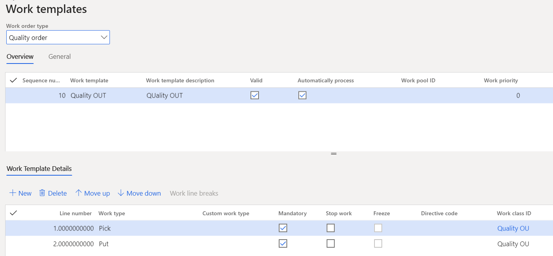Open the Quality OU work class link
Image resolution: width=553 pixels, height=256 pixels.
pos(513,229)
